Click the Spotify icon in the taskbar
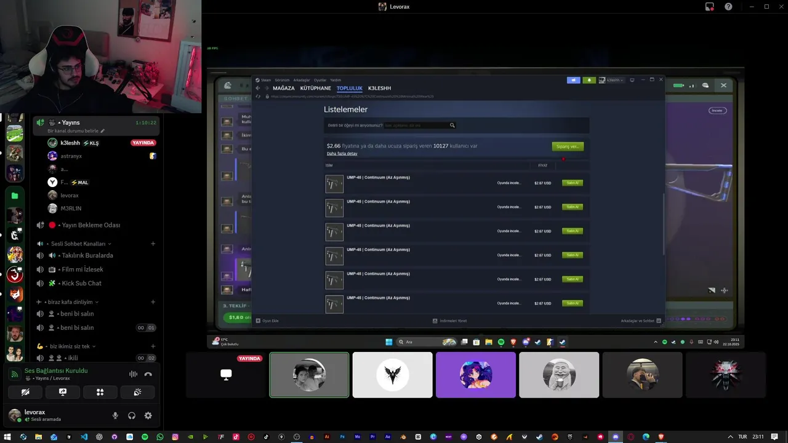The image size is (788, 443). 145,437
